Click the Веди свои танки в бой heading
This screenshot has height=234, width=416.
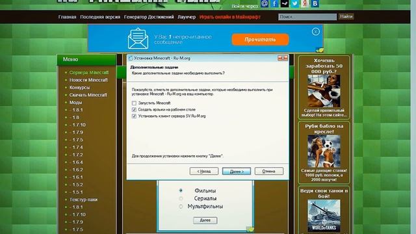point(324,194)
